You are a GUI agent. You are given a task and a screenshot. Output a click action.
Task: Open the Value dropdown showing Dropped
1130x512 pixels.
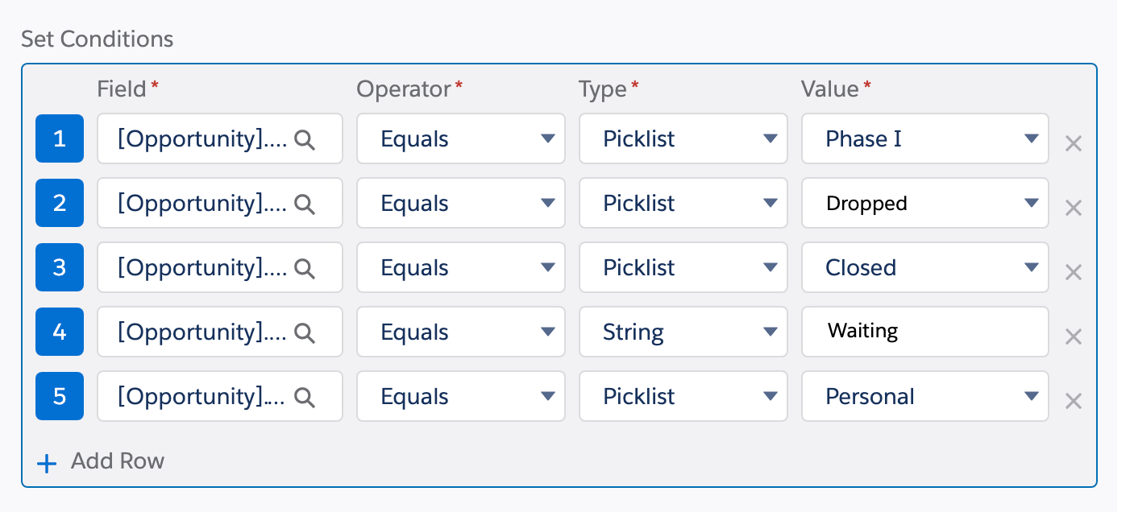click(924, 203)
